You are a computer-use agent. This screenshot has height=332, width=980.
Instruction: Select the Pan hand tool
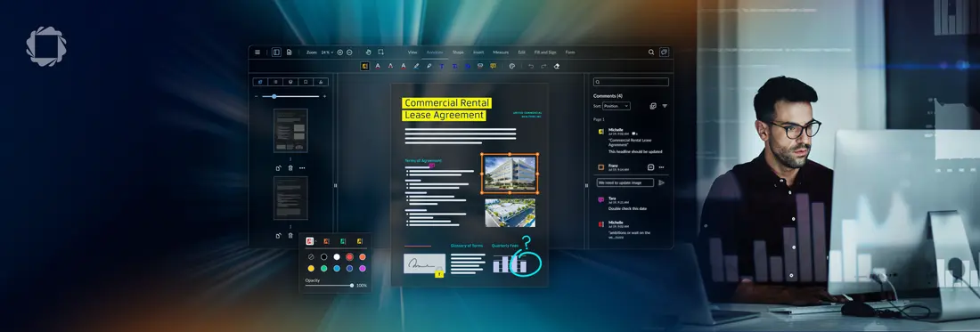(x=368, y=53)
